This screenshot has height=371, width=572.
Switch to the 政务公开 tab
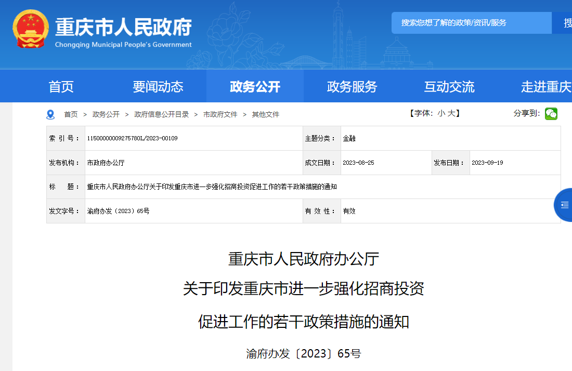[x=255, y=87]
